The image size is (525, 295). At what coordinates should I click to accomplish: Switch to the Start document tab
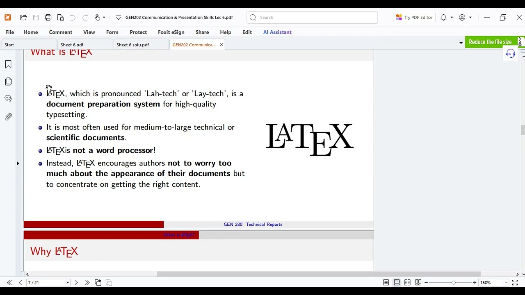(29, 45)
